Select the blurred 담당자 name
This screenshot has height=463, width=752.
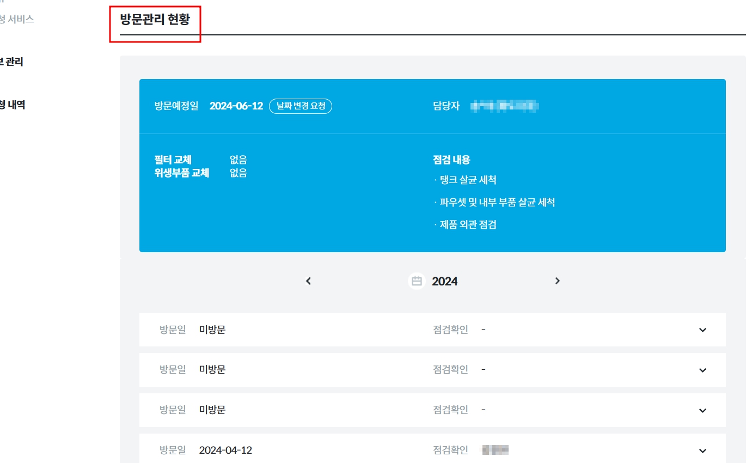505,106
